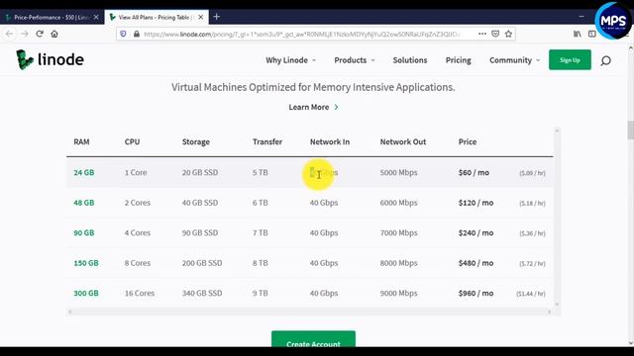Click the table scroll-right arrow

(x=549, y=311)
